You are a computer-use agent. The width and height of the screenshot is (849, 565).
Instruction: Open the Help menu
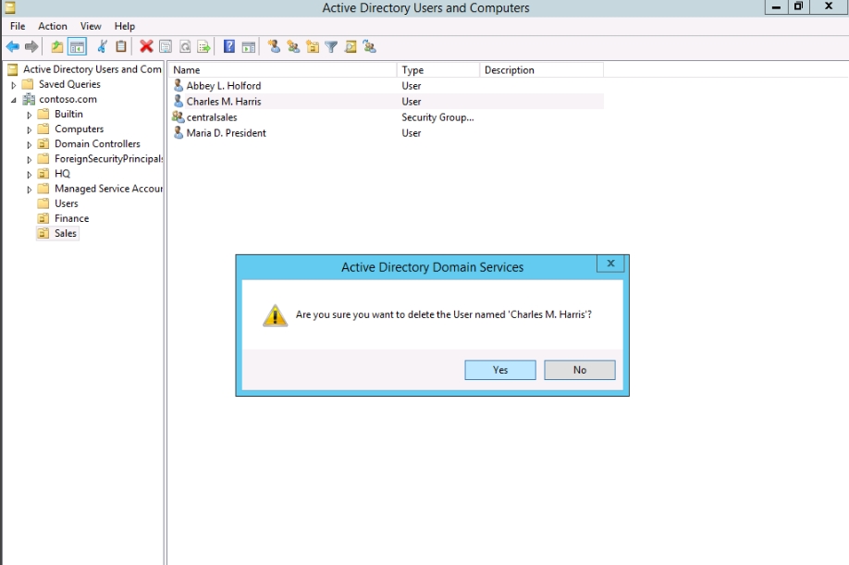coord(125,26)
